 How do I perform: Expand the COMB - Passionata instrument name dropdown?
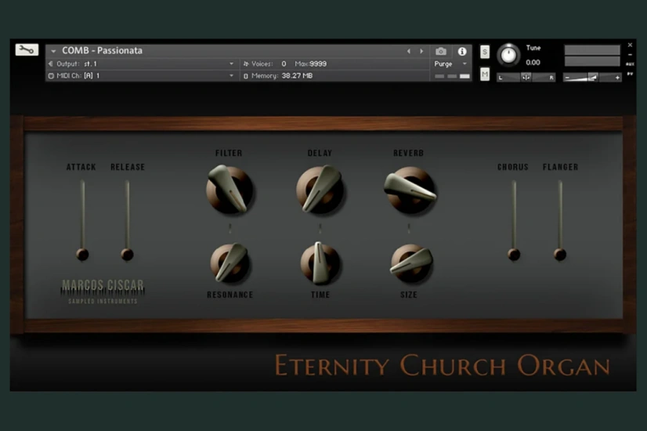coord(53,51)
